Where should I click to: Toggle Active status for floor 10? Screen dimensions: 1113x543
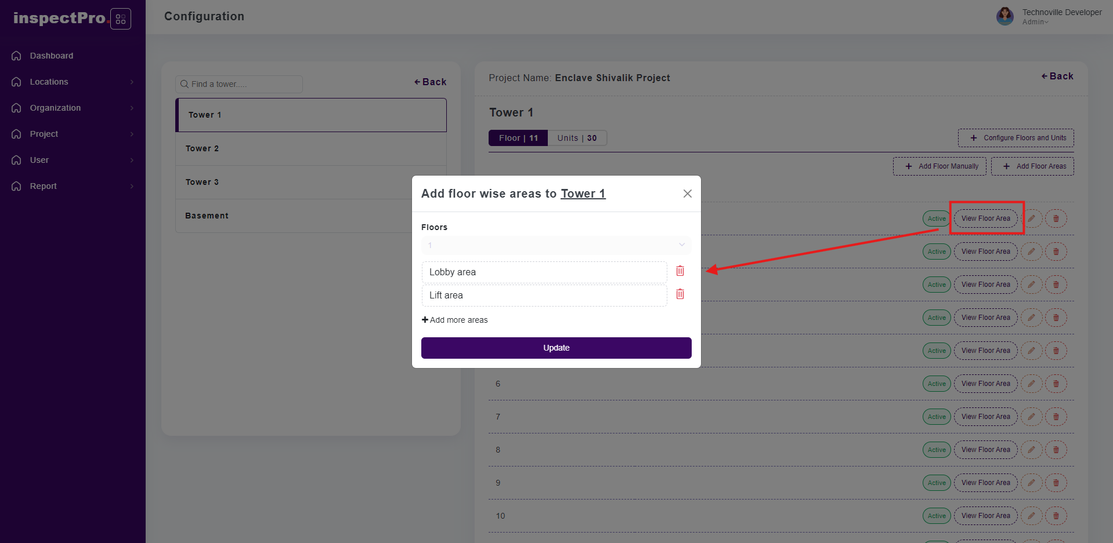936,516
